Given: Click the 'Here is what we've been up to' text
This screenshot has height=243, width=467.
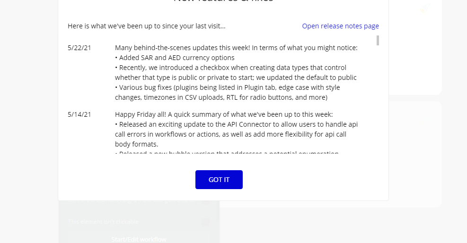Looking at the screenshot, I should (x=147, y=26).
